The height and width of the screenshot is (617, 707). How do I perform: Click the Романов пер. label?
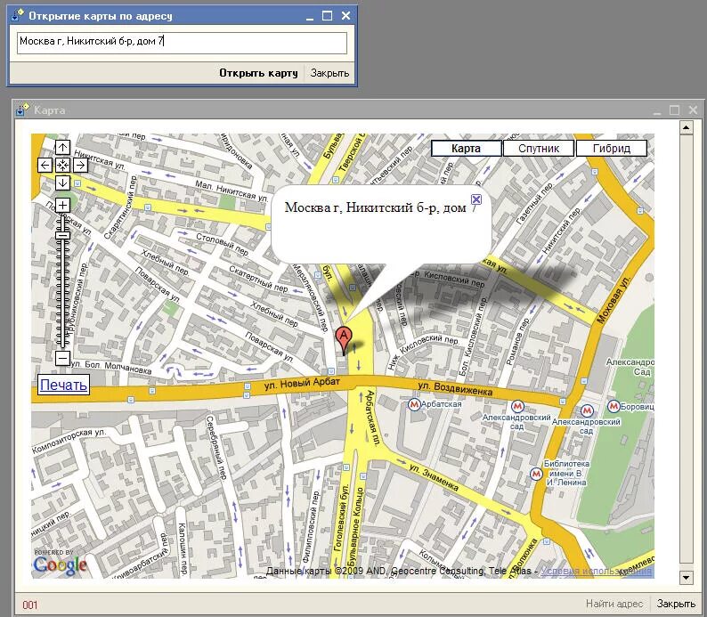coord(517,341)
